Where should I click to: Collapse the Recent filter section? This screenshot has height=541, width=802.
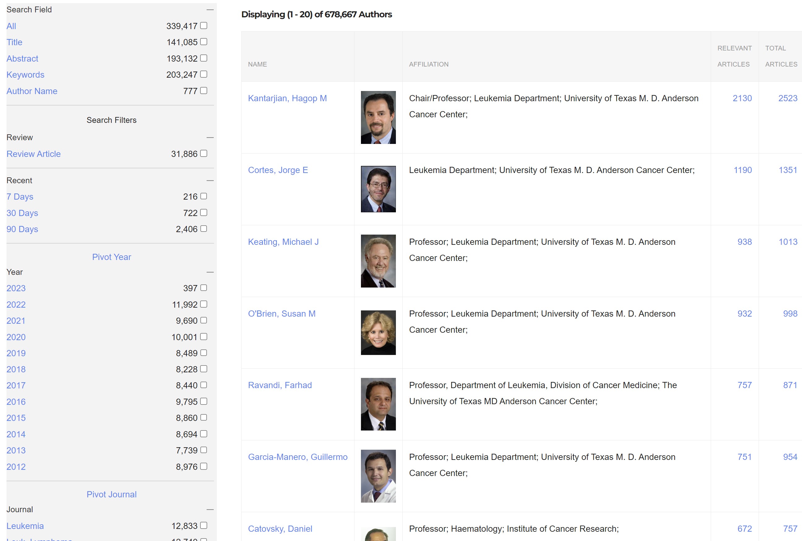[210, 180]
